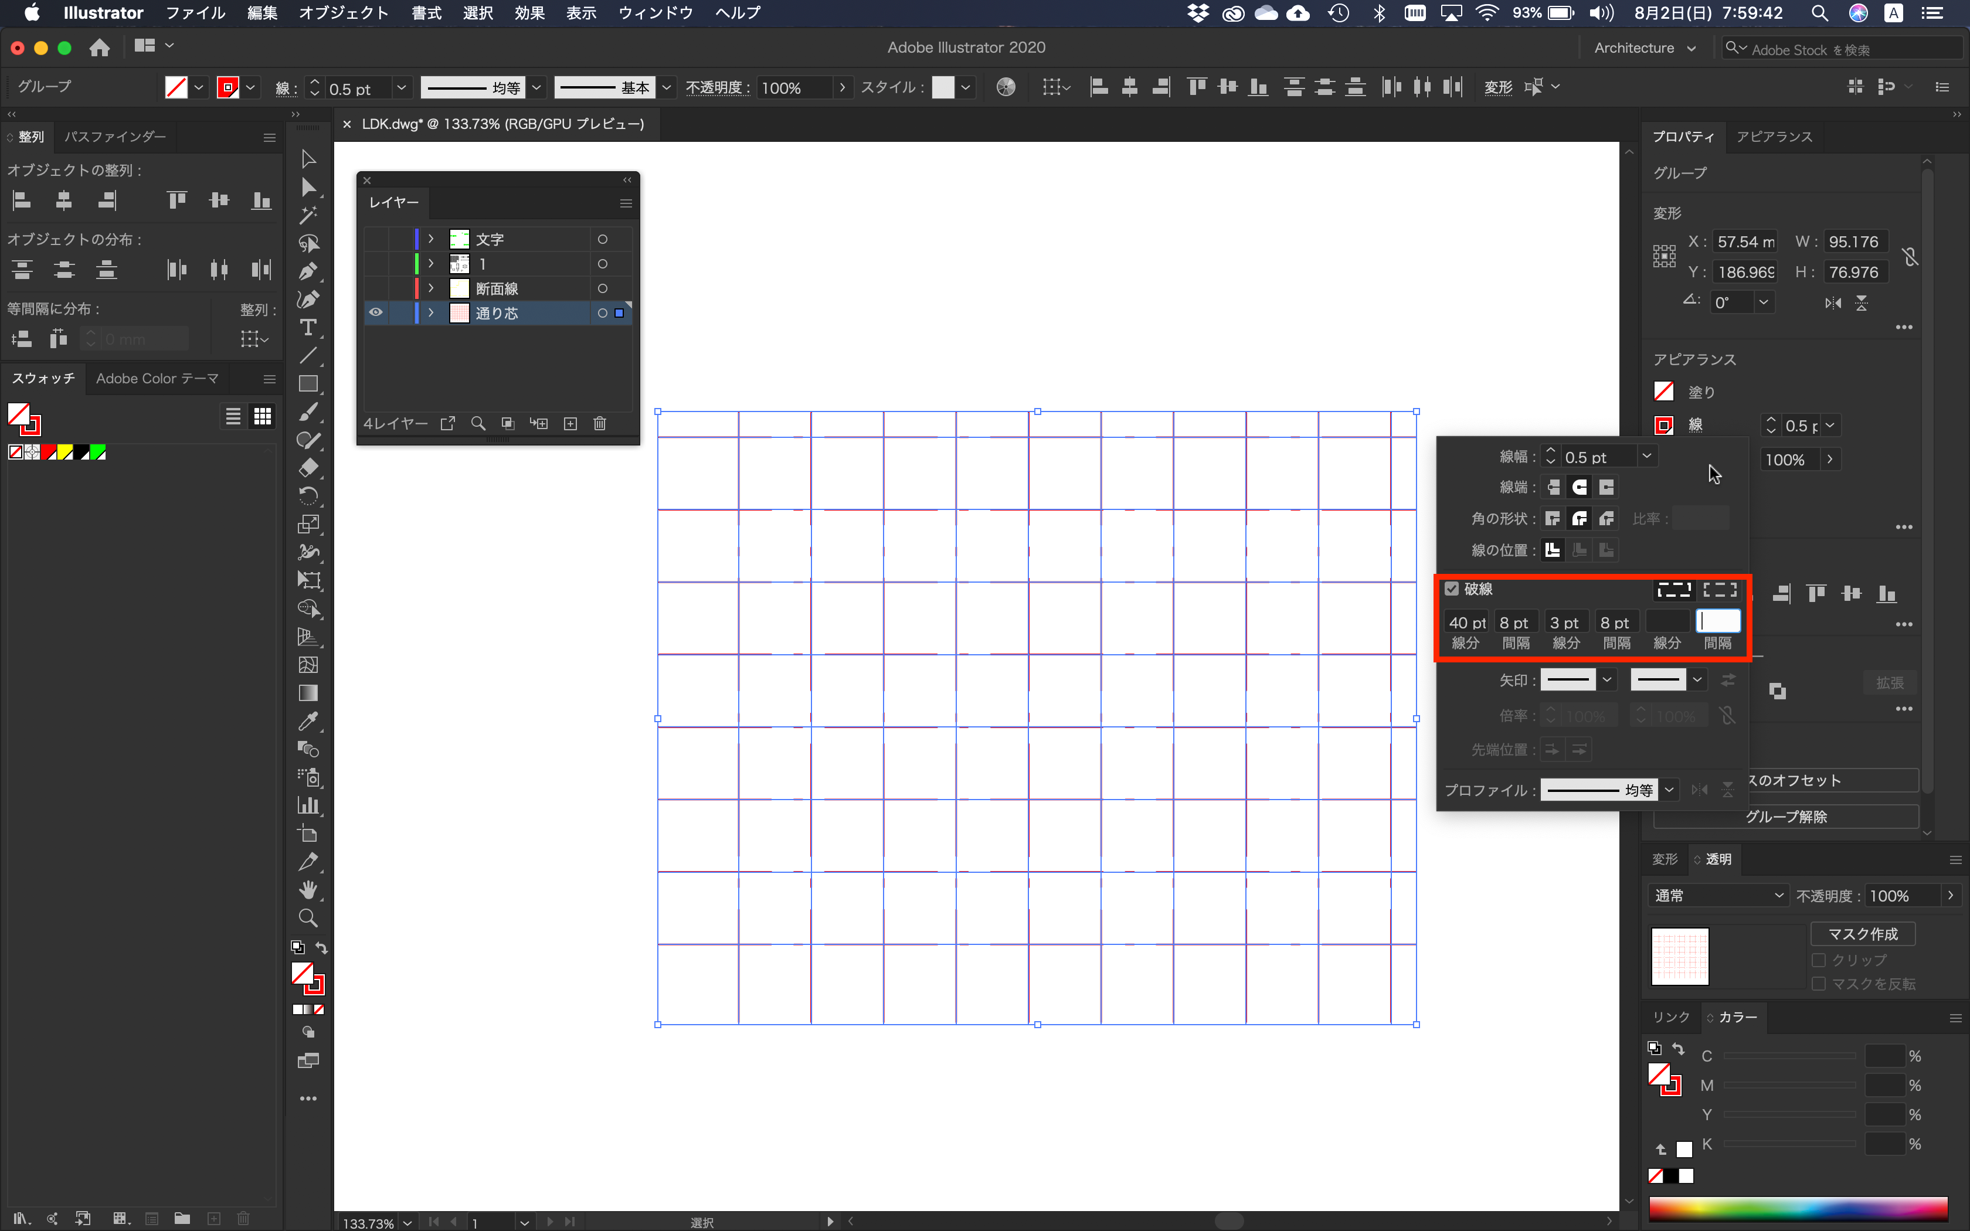
Task: Swap fill and stroke in toolbar
Action: (321, 948)
